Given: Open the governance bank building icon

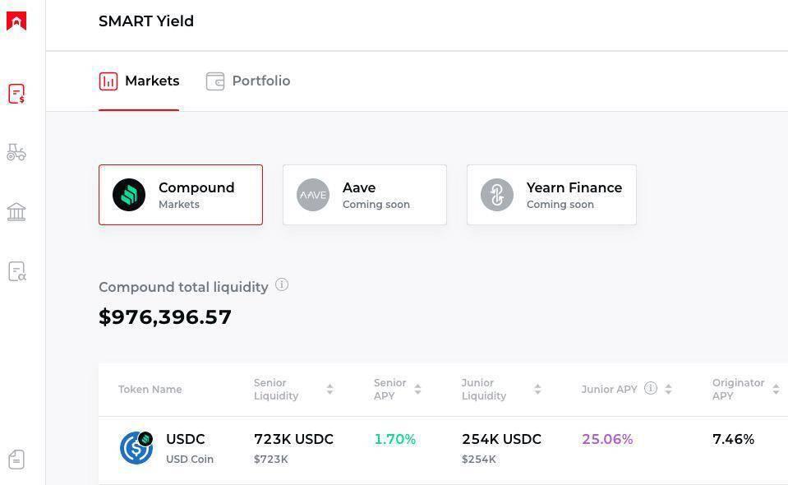Looking at the screenshot, I should pyautogui.click(x=16, y=212).
